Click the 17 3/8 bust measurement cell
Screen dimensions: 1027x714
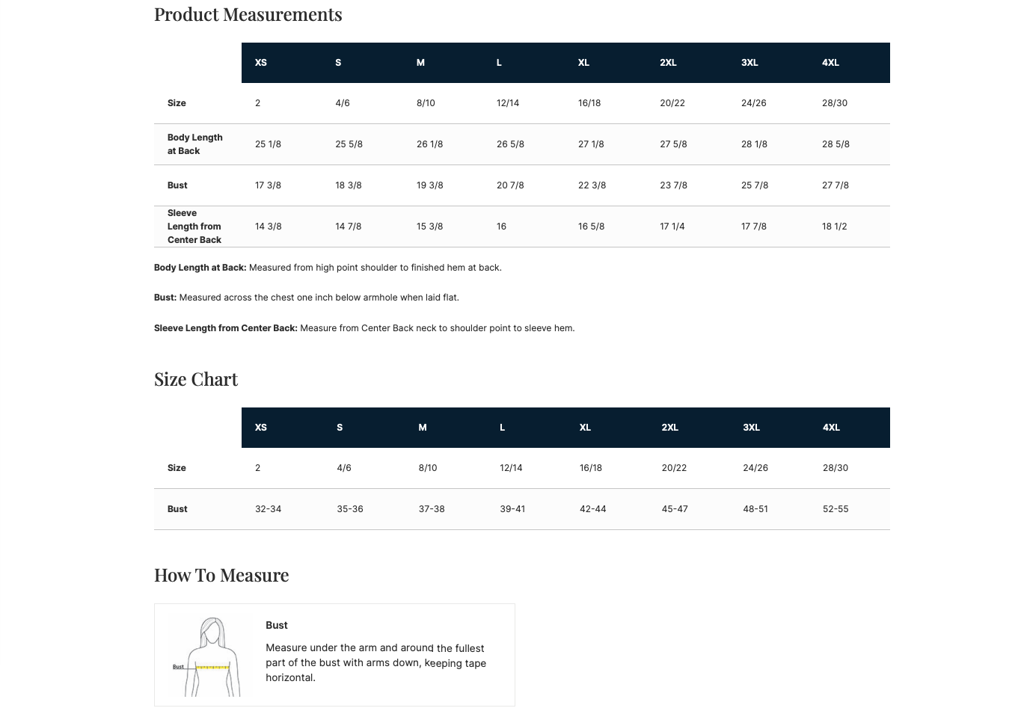click(268, 185)
